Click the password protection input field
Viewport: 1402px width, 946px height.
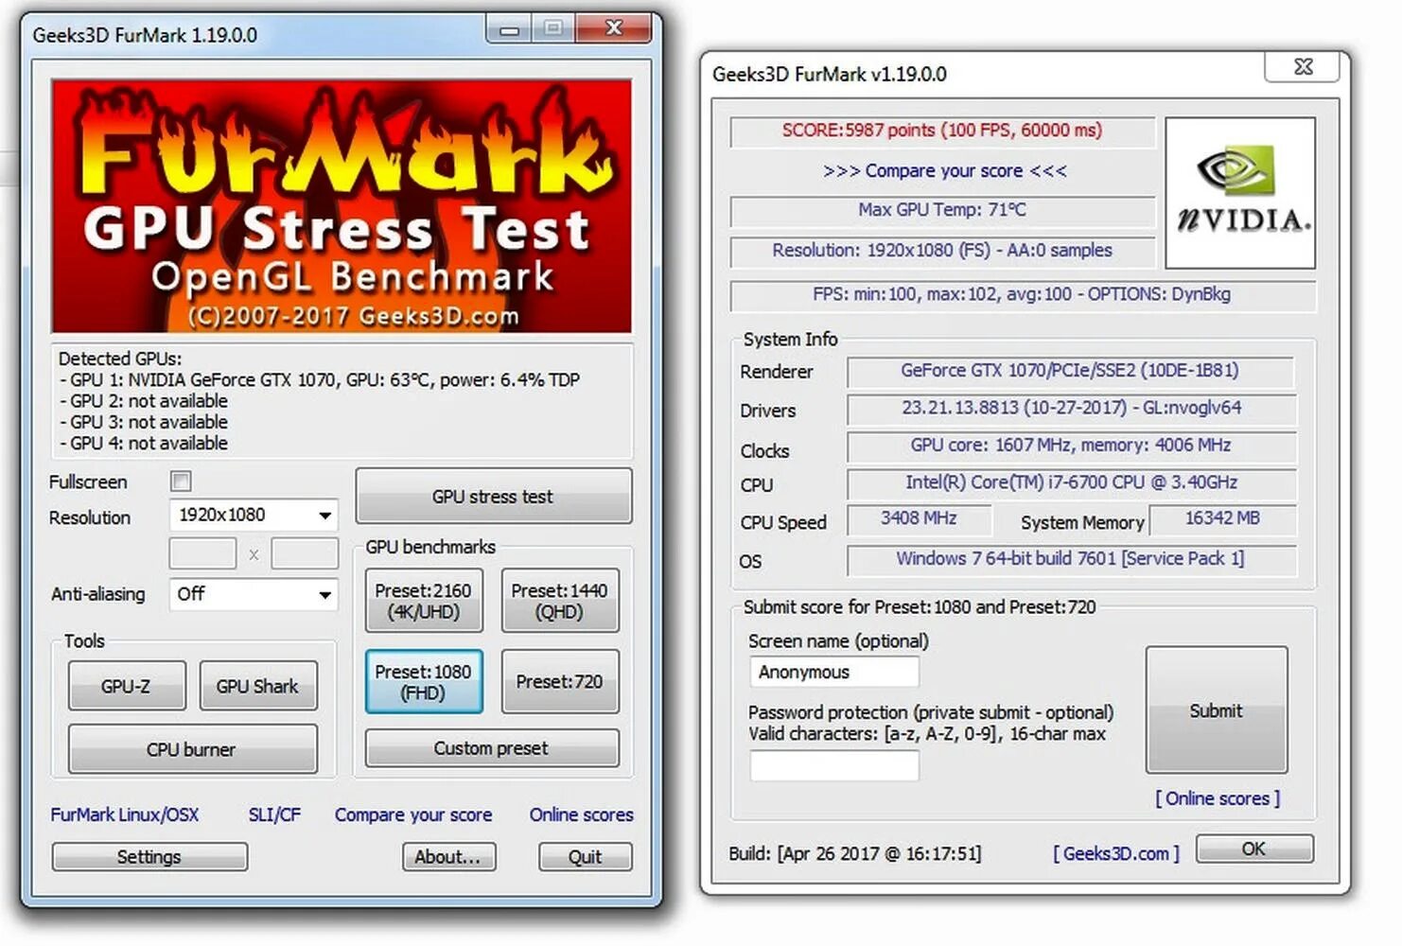coord(834,765)
